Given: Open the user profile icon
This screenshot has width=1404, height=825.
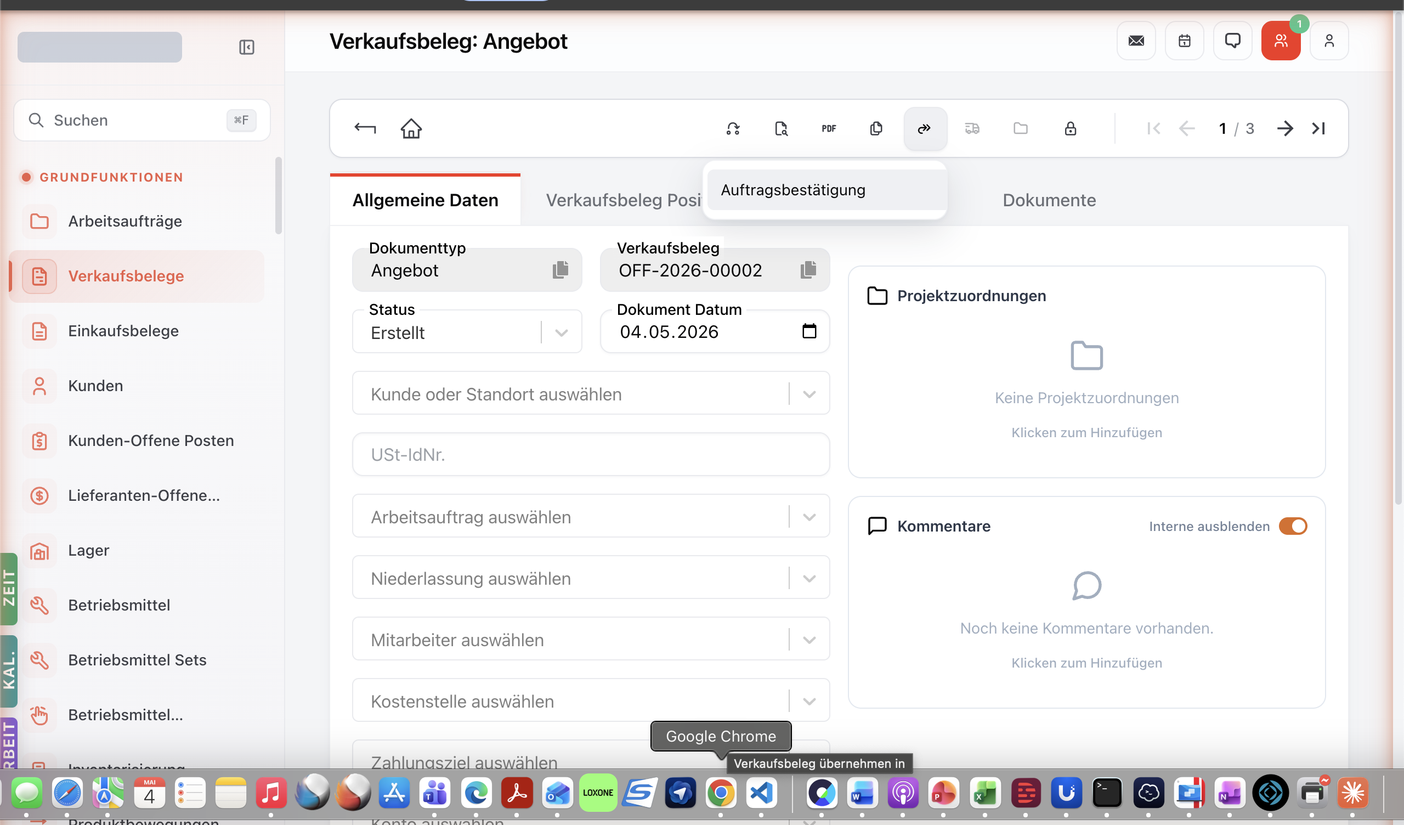Looking at the screenshot, I should 1329,41.
